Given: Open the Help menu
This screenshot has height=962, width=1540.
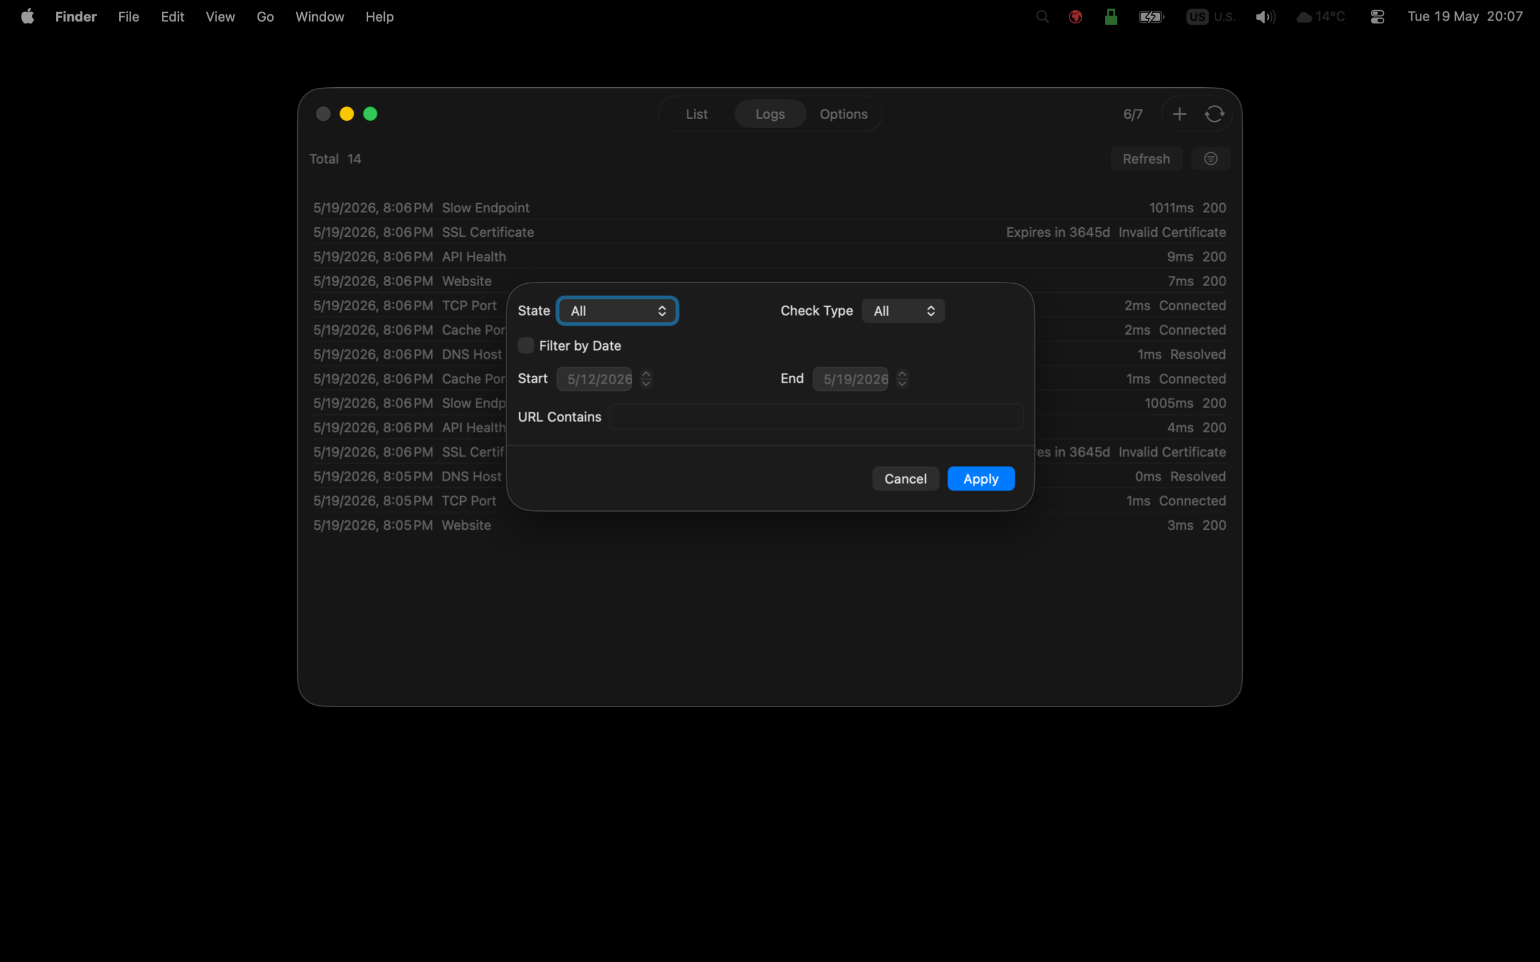Looking at the screenshot, I should point(379,17).
